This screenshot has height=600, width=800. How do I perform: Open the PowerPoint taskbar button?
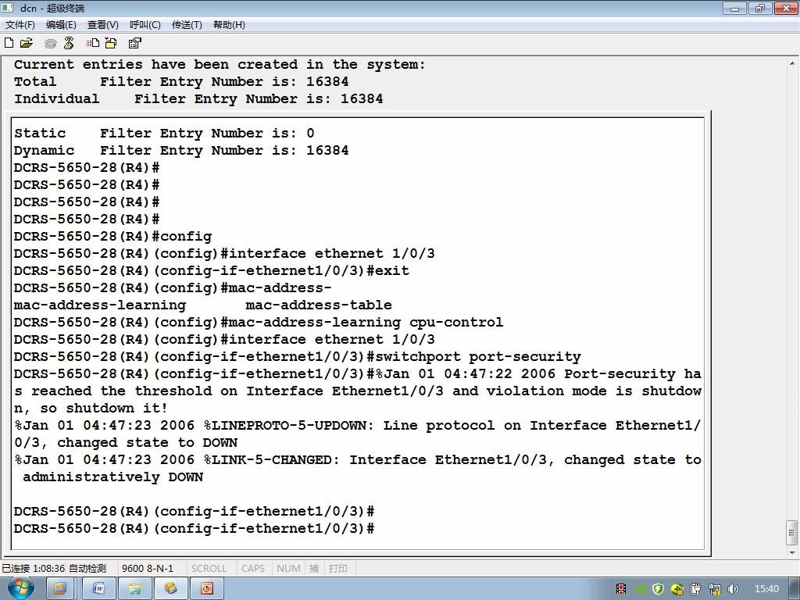(x=206, y=589)
